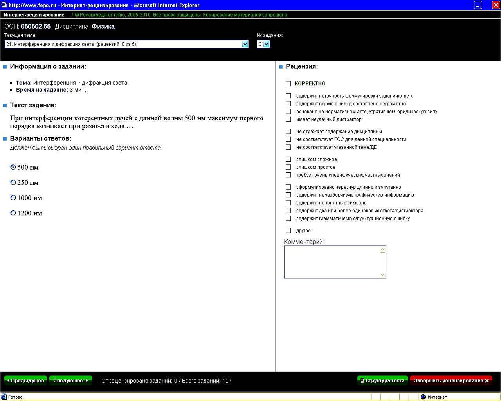
Task: Check the 'слишком простое' checkbox
Action: tap(288, 167)
